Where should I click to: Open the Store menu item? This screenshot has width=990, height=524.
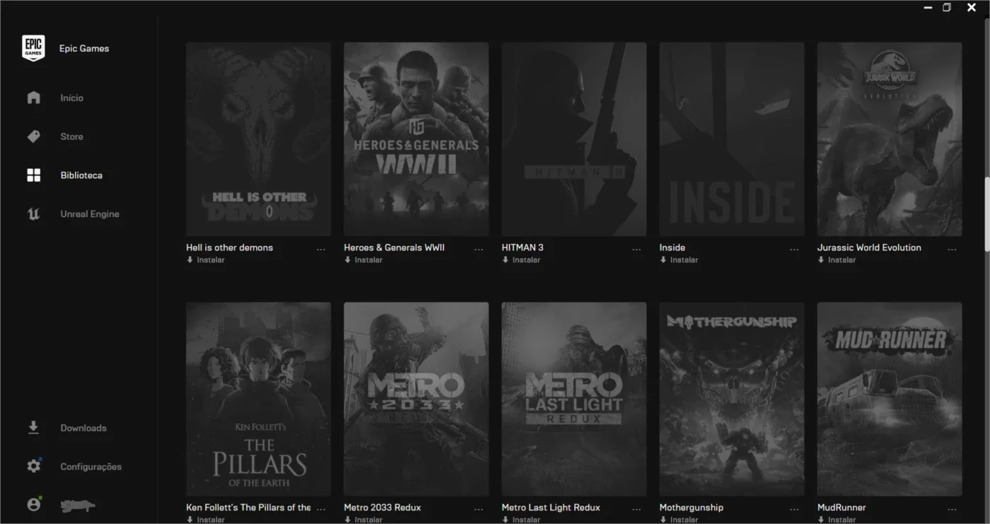point(71,137)
